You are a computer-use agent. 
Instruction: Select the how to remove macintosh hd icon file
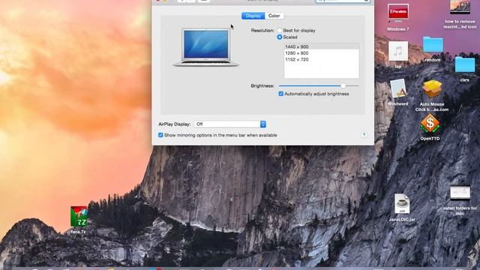tap(460, 7)
